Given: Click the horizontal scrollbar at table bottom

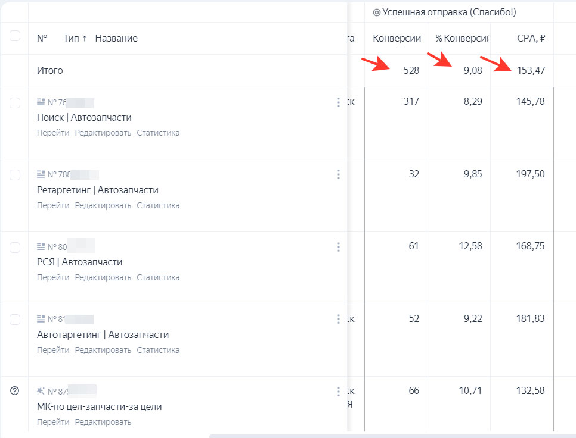Looking at the screenshot, I should [x=388, y=436].
